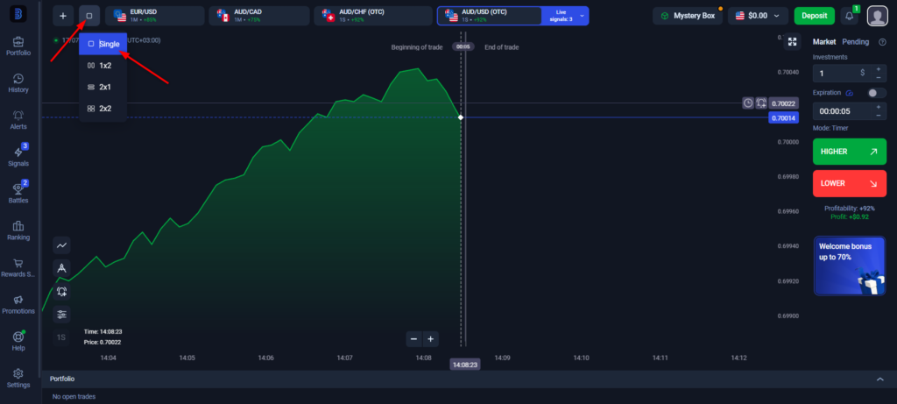Switch to the AUD/CAD asset tab
897x404 pixels.
pos(259,16)
